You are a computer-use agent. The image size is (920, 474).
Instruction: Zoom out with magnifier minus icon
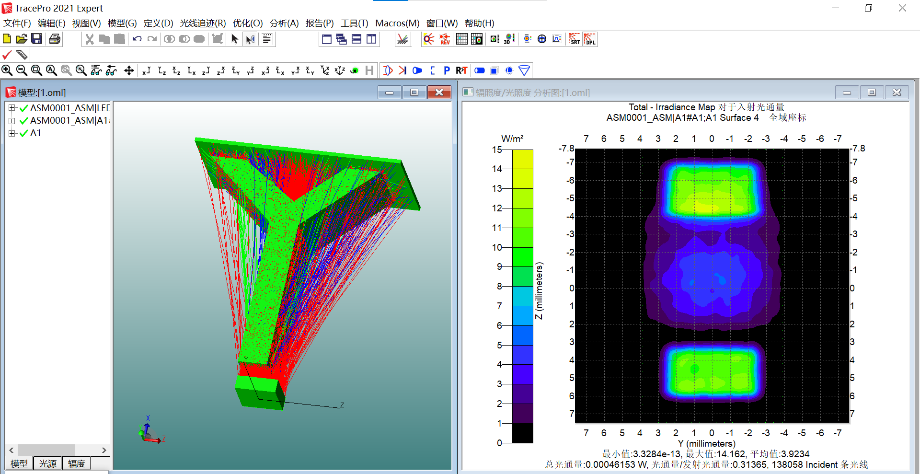pos(22,70)
